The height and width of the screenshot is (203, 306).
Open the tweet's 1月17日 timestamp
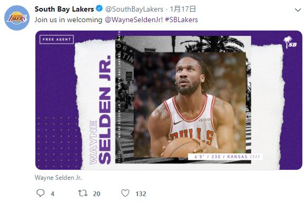183,9
